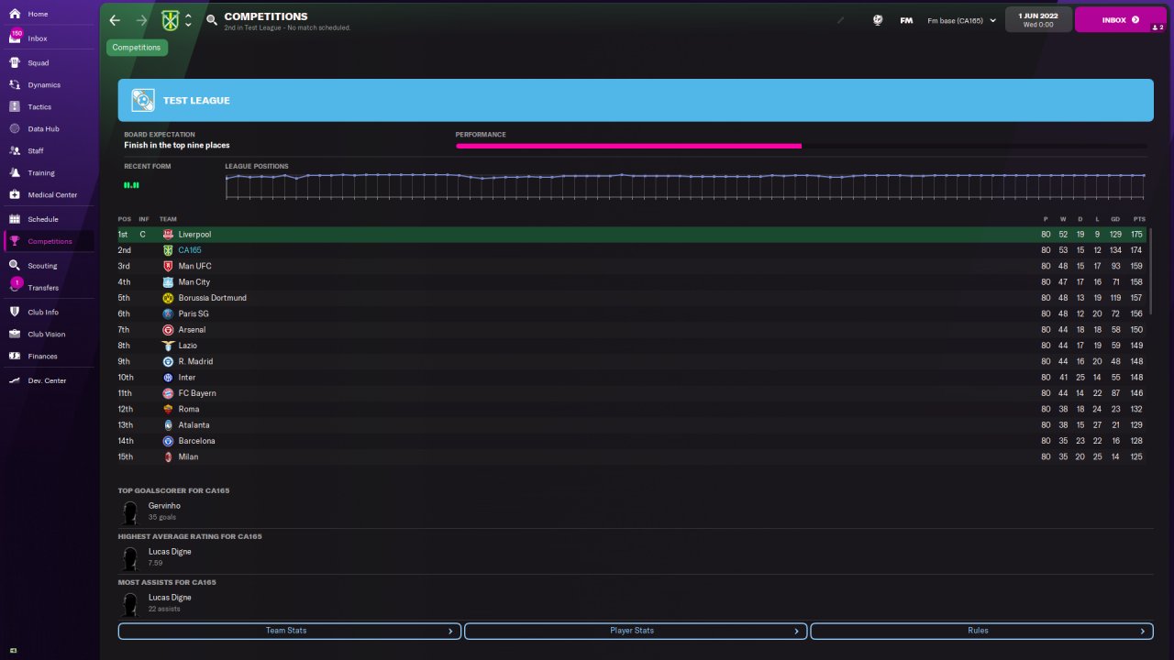Click the FM logo in top bar
Viewport: 1174px width, 660px height.
tap(906, 20)
